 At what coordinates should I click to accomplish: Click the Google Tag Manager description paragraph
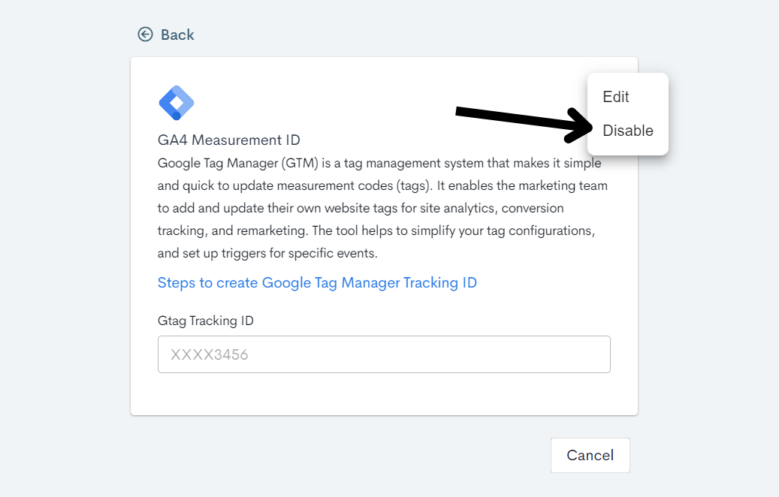(x=382, y=208)
